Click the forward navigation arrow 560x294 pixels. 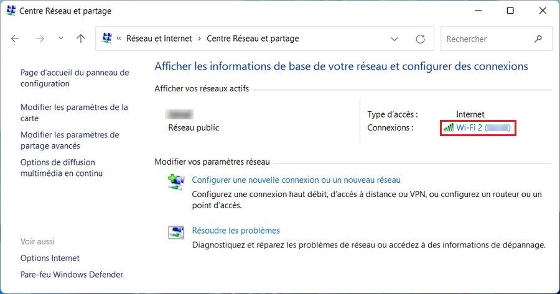tap(40, 39)
